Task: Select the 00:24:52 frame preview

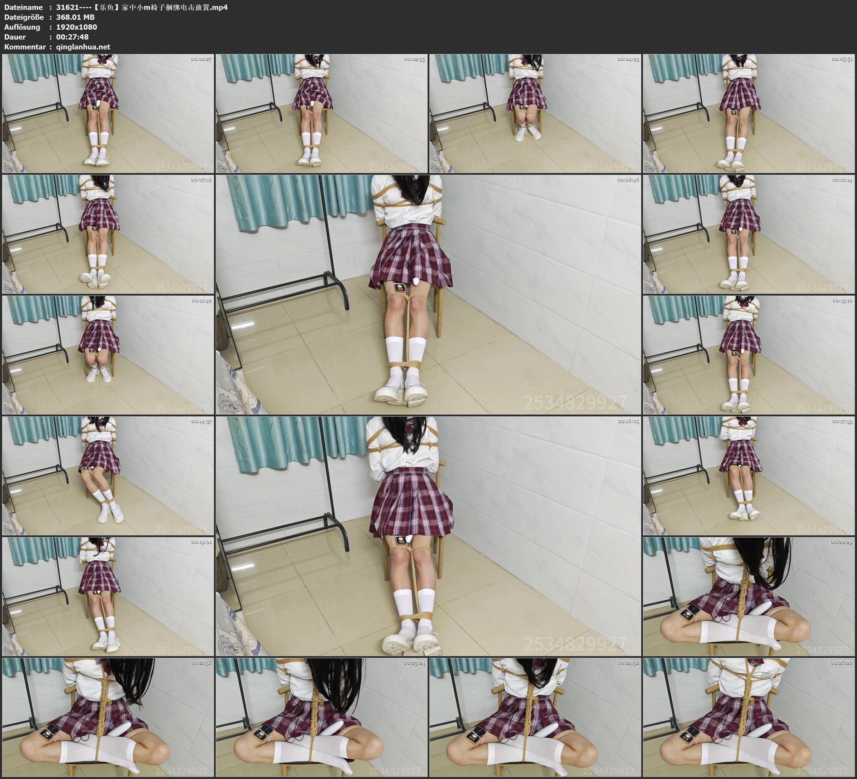Action: [535, 717]
